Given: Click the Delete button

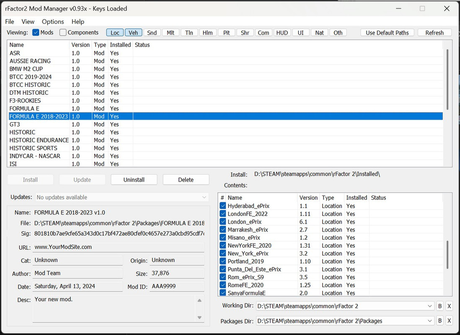Looking at the screenshot, I should coord(186,180).
